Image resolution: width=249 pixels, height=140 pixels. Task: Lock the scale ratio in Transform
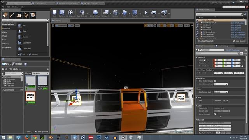pyautogui.click(x=242, y=66)
